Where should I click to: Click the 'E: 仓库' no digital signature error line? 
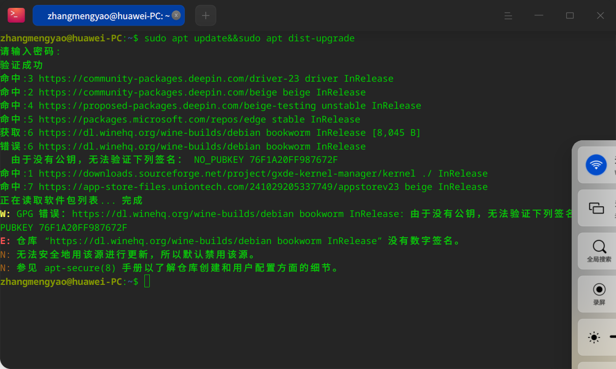pos(231,241)
